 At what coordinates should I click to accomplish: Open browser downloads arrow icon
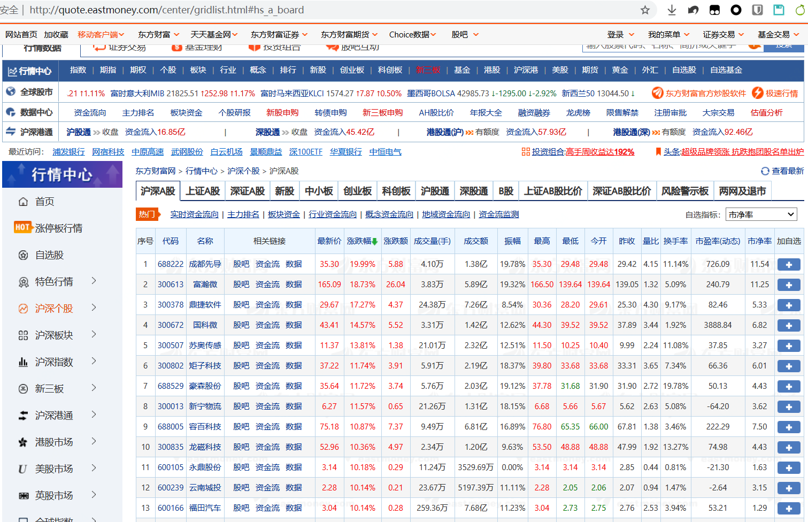(x=672, y=10)
